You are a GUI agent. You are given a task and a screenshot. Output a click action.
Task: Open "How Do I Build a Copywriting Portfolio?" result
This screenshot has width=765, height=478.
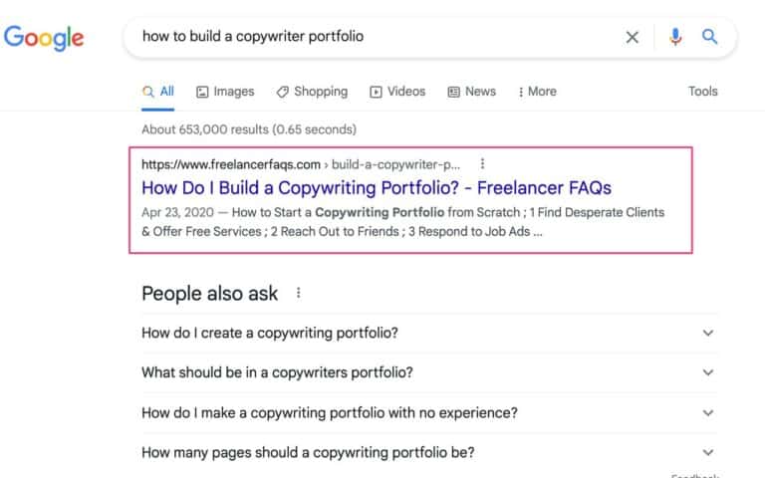click(x=376, y=187)
